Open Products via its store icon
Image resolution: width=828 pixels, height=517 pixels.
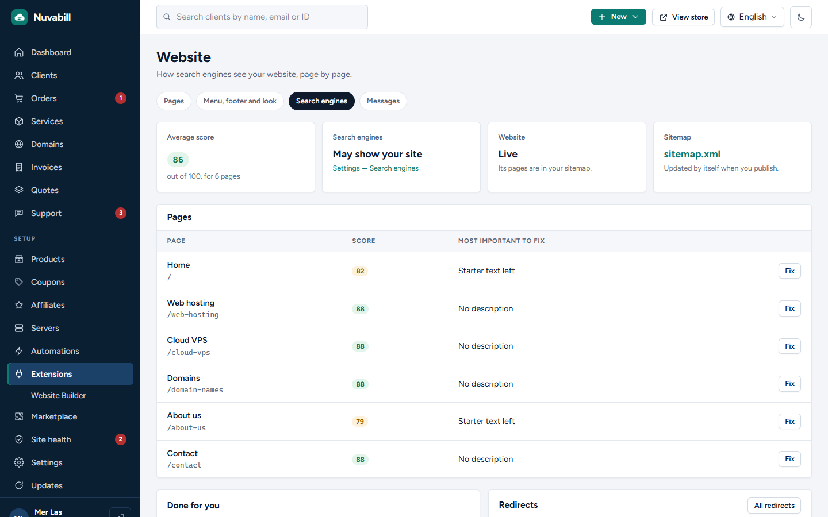19,259
